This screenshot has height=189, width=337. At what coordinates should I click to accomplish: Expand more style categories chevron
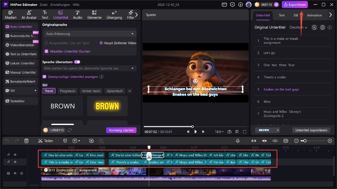[x=130, y=91]
